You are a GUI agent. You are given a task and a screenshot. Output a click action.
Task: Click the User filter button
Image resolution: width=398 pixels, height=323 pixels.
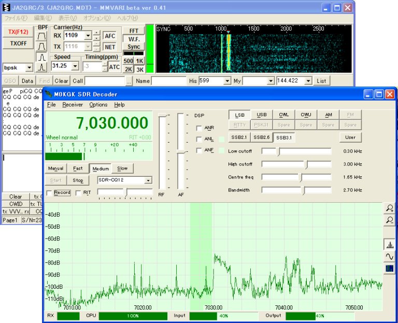(x=350, y=137)
